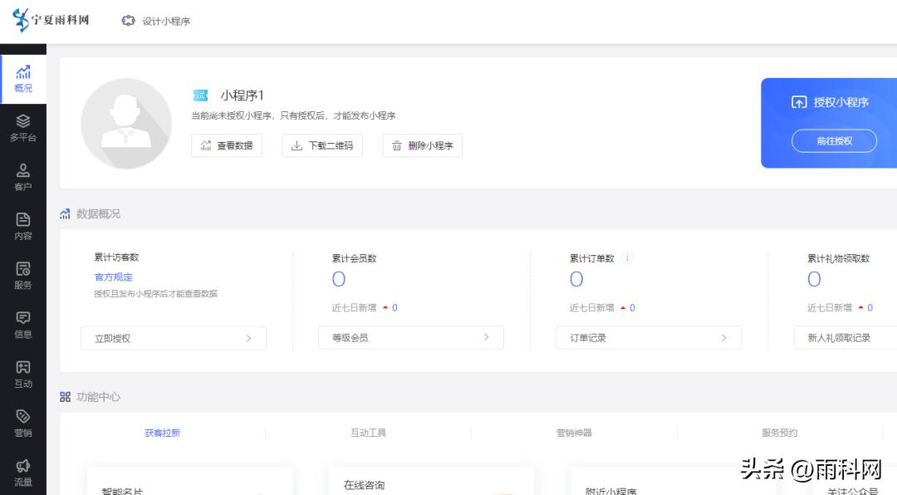The image size is (897, 495).
Task: Switch to the 互动工具 tab
Action: click(369, 433)
